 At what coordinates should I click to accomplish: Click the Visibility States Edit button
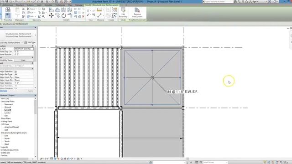click(23, 60)
